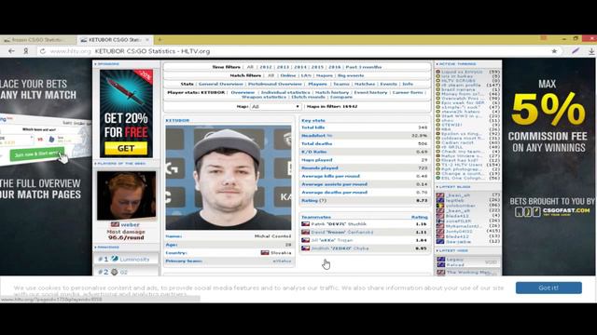
Task: Open teammate Patrik 'DEV7L' profile link
Action: pos(339,224)
